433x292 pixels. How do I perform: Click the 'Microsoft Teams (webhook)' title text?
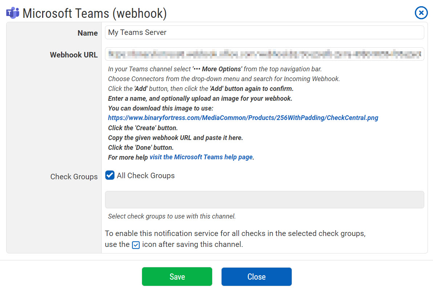tap(94, 13)
